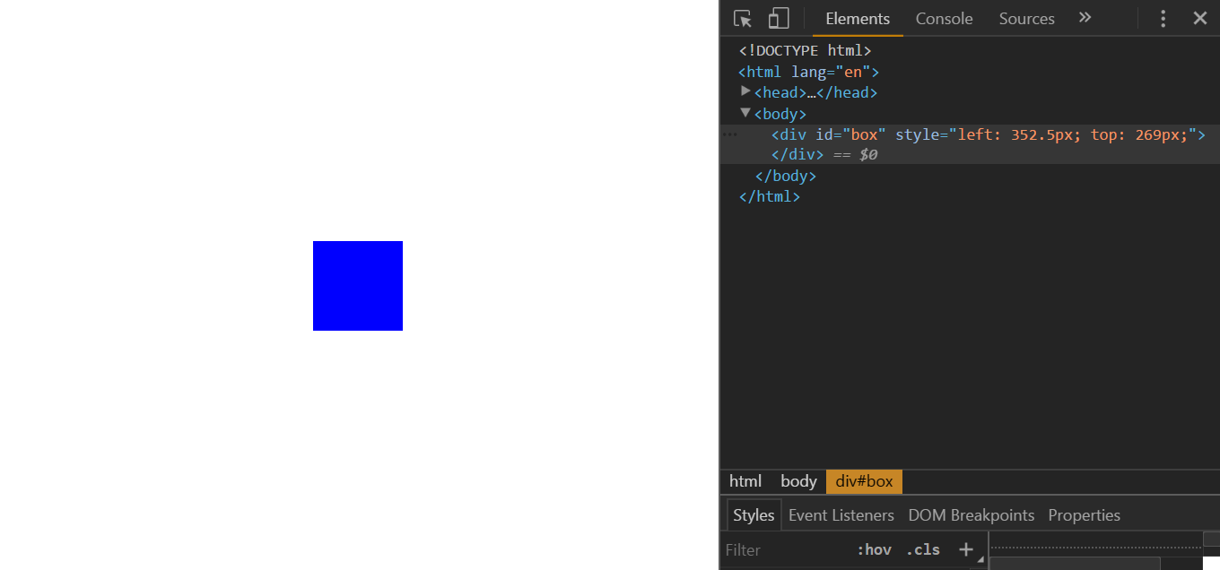Expand the head element node

click(745, 91)
